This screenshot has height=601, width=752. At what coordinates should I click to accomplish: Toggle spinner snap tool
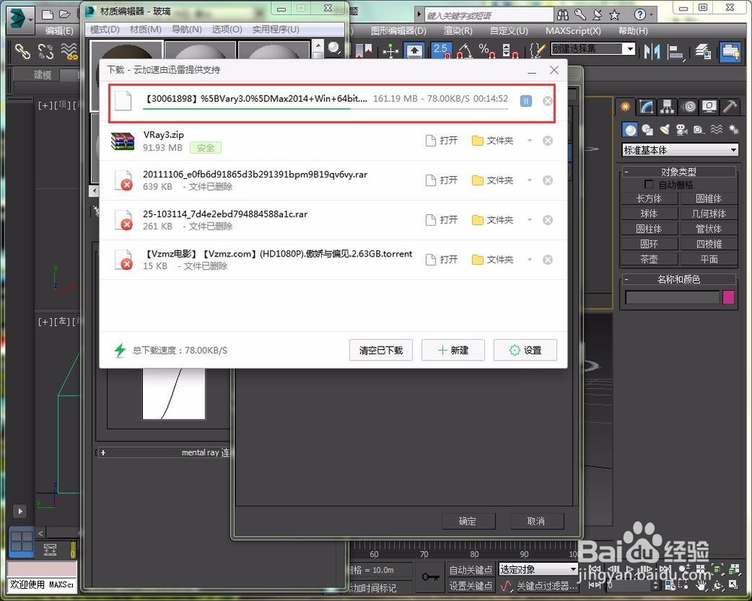point(509,51)
